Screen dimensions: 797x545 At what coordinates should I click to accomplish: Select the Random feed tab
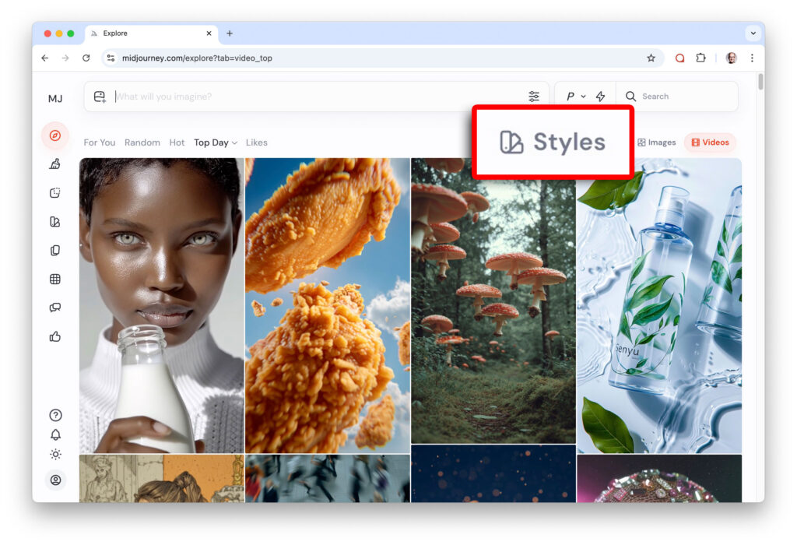click(142, 142)
